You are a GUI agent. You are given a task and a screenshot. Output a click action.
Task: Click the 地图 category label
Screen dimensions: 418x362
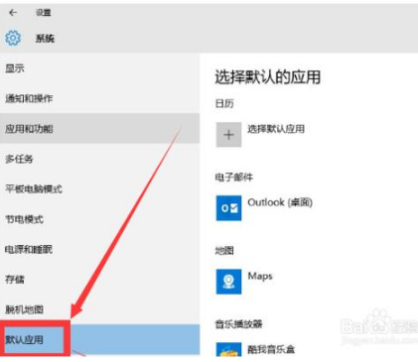[224, 251]
